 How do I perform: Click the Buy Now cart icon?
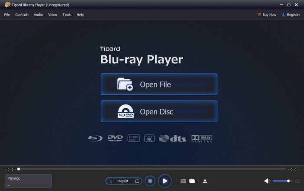pyautogui.click(x=259, y=15)
